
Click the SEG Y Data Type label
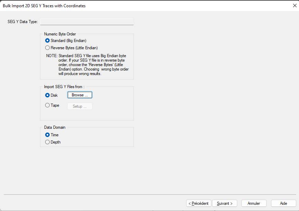22,22
